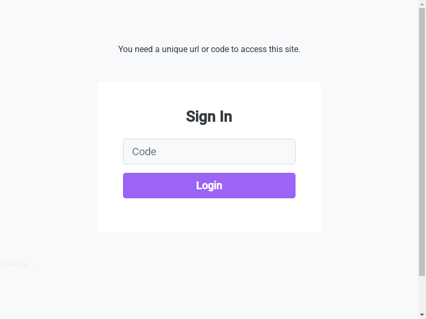The image size is (426, 319).
Task: Click the word "Login" on the button
Action: click(x=209, y=186)
